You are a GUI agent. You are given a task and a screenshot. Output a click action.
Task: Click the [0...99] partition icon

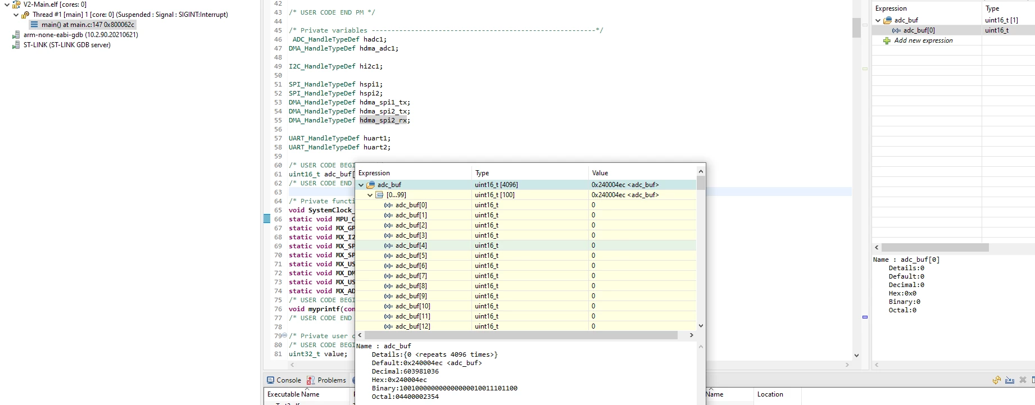(x=380, y=195)
